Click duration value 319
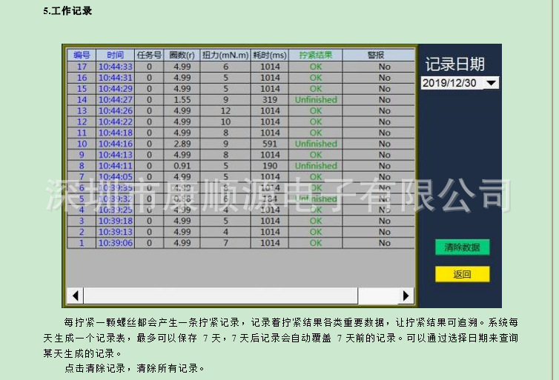 (x=270, y=100)
